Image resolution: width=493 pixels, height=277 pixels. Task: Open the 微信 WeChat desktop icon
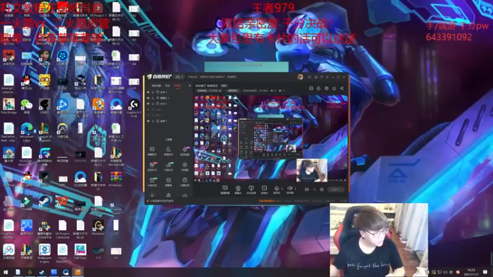(26, 106)
